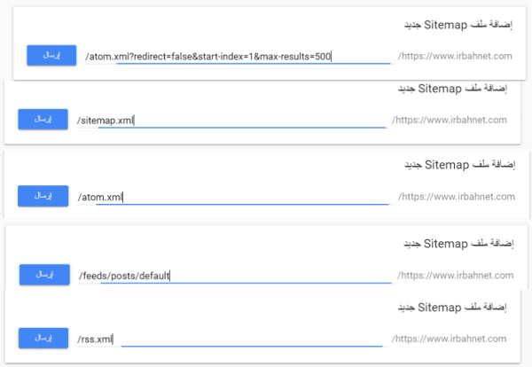Click the site URL prefix beside /feeds/posts/default
The height and width of the screenshot is (367, 532).
pos(456,275)
